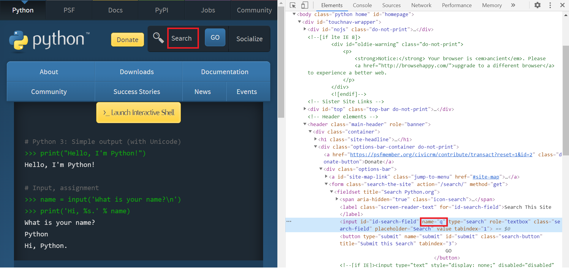Open the Network tab
This screenshot has width=569, height=269.
coord(421,5)
